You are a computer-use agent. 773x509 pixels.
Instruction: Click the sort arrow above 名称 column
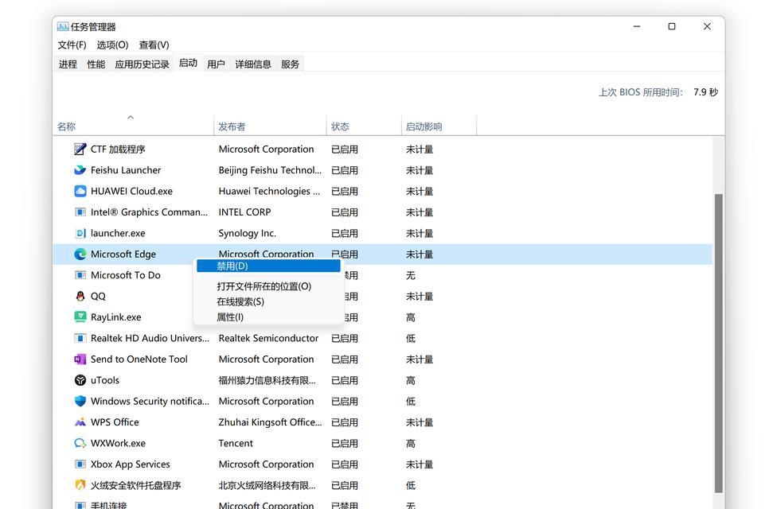click(x=131, y=117)
